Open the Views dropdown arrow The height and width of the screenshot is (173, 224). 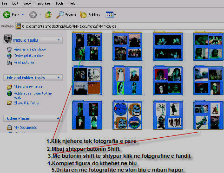click(115, 15)
